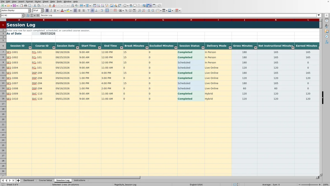Switch to the Instructions sheet tab
Screen dimensions: 330x186
tap(79, 180)
